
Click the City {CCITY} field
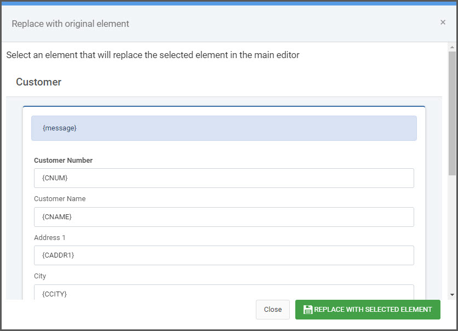224,292
